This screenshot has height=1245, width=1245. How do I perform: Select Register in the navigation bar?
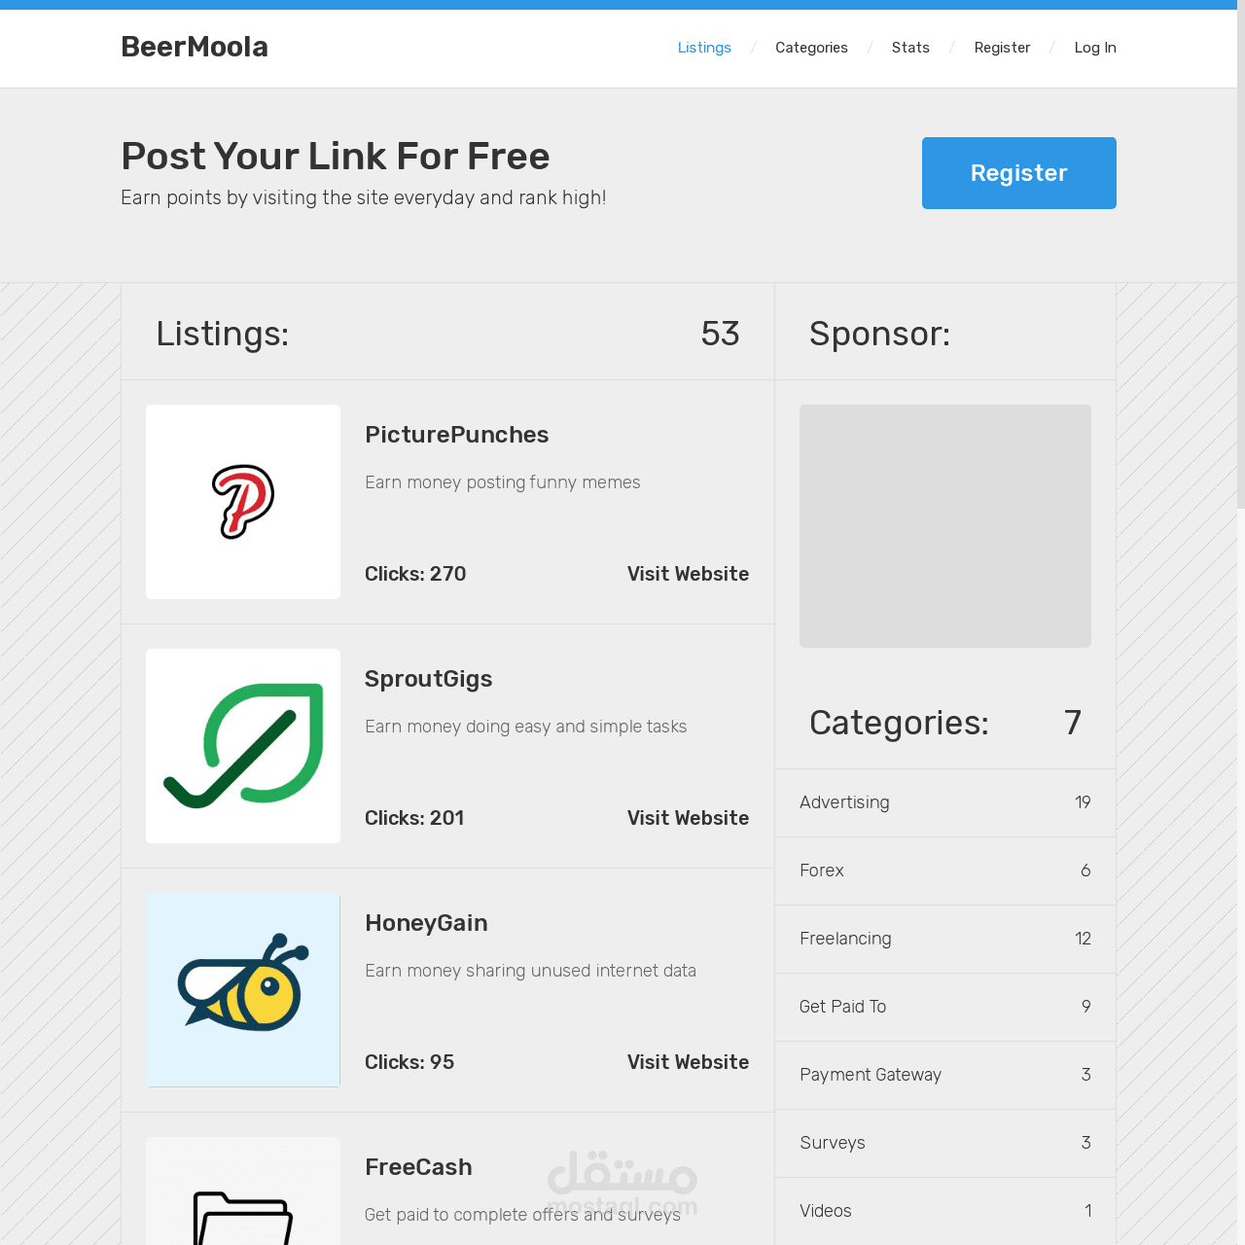point(1002,48)
